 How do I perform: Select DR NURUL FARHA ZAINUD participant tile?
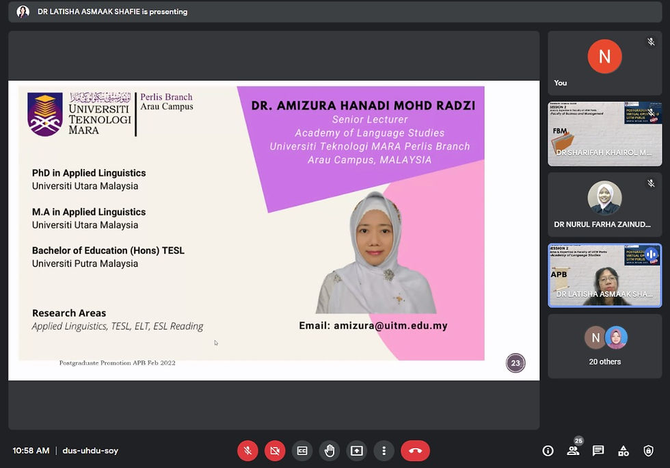[604, 205]
